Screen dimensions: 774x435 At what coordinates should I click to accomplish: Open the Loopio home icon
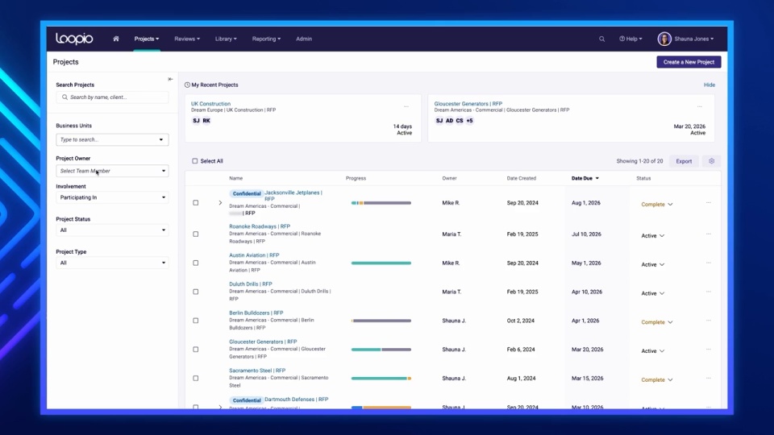point(116,39)
